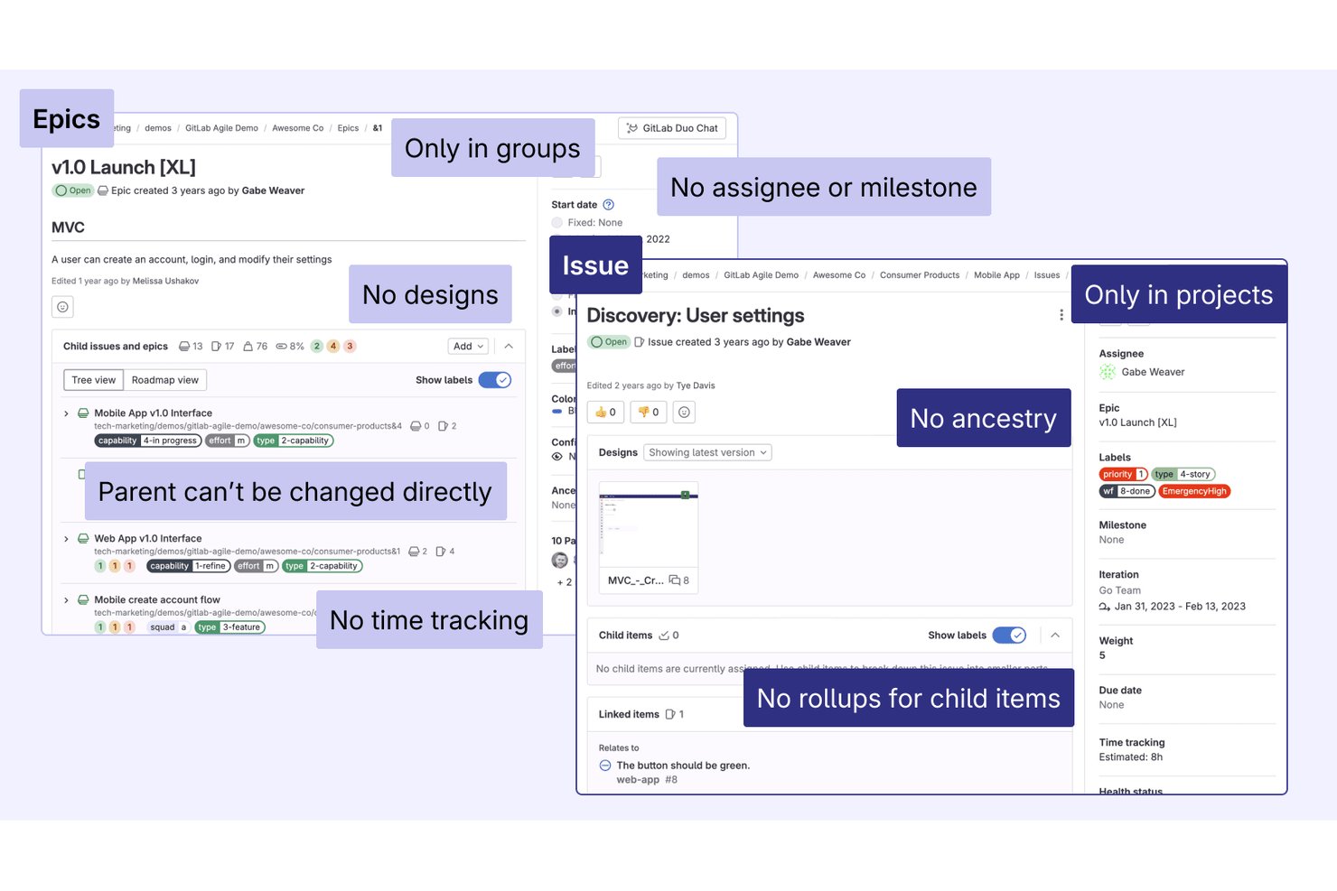Expand the Web App v1.0 Interface tree row
The image size is (1337, 891).
pyautogui.click(x=66, y=539)
